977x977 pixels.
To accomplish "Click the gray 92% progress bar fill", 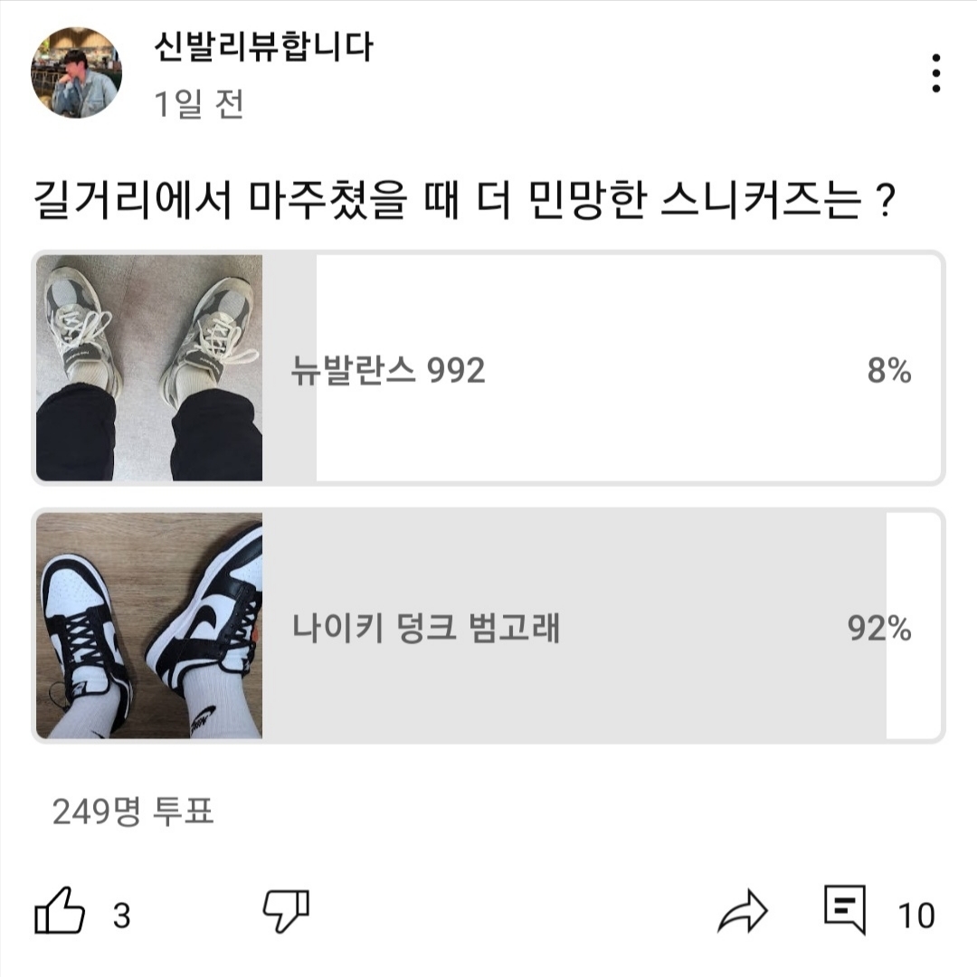I will coord(574,626).
